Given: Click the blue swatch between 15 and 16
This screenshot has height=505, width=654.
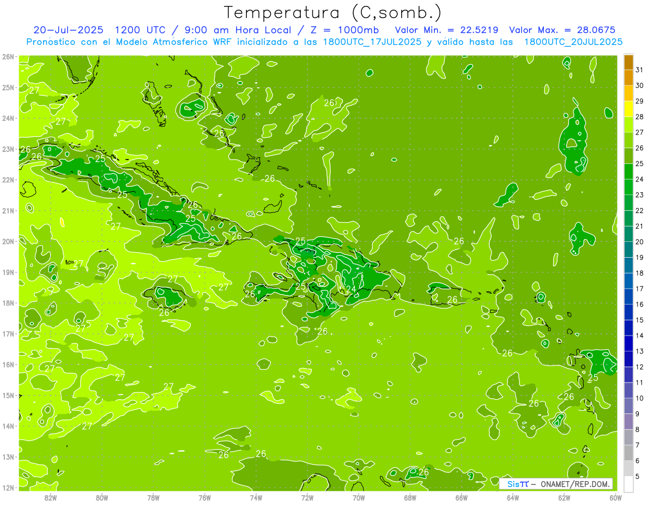Looking at the screenshot, I should tap(628, 312).
